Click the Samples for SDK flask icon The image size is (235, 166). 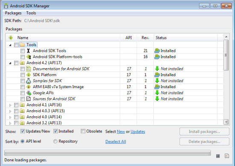tap(29, 81)
